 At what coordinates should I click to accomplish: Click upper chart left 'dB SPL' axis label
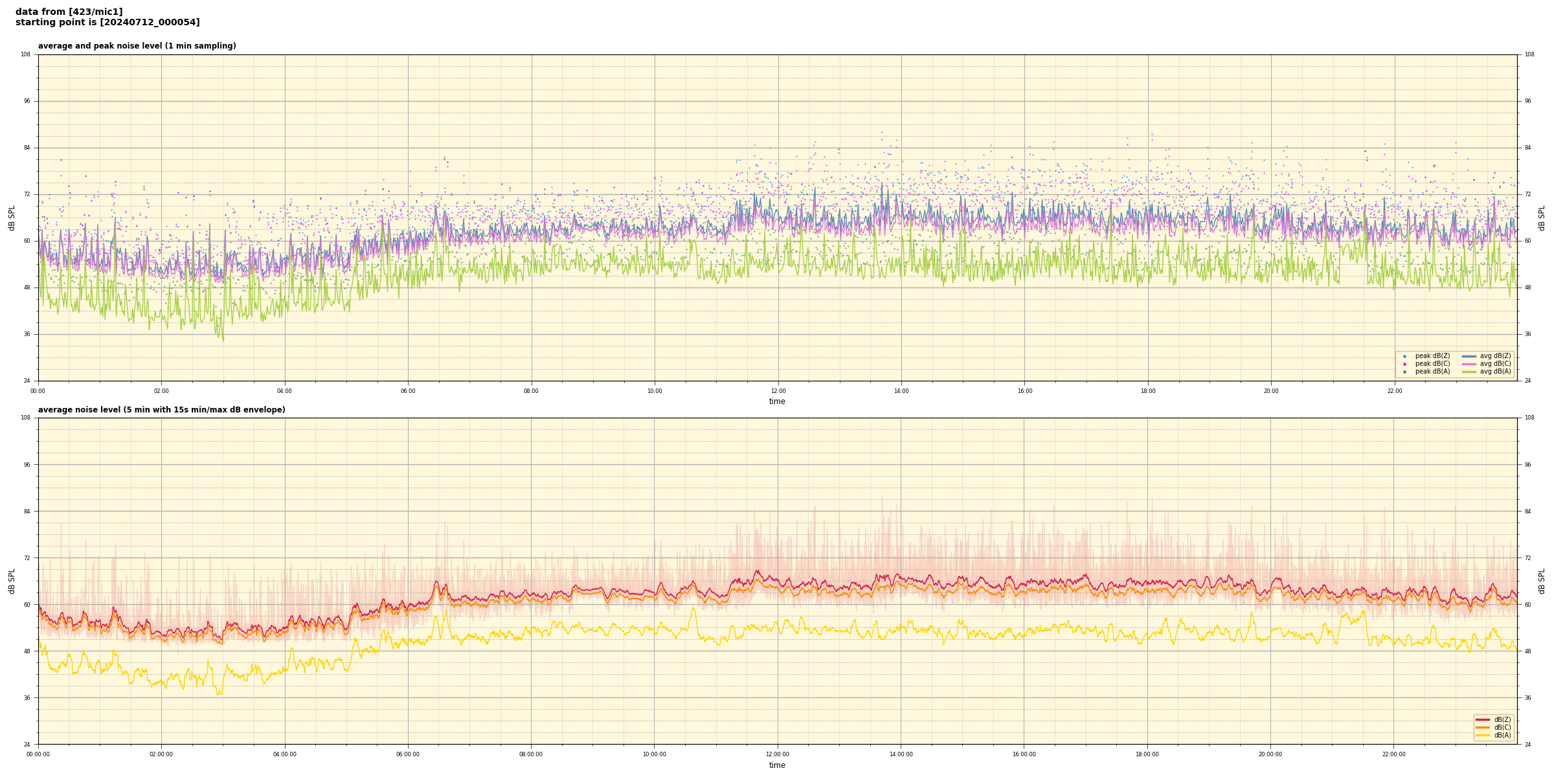12,218
